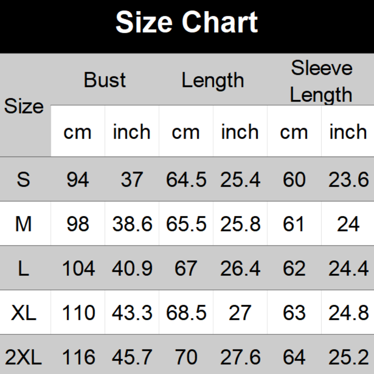Select the 27 inch length value for XL
Screen dimensions: 374x374
(x=240, y=313)
